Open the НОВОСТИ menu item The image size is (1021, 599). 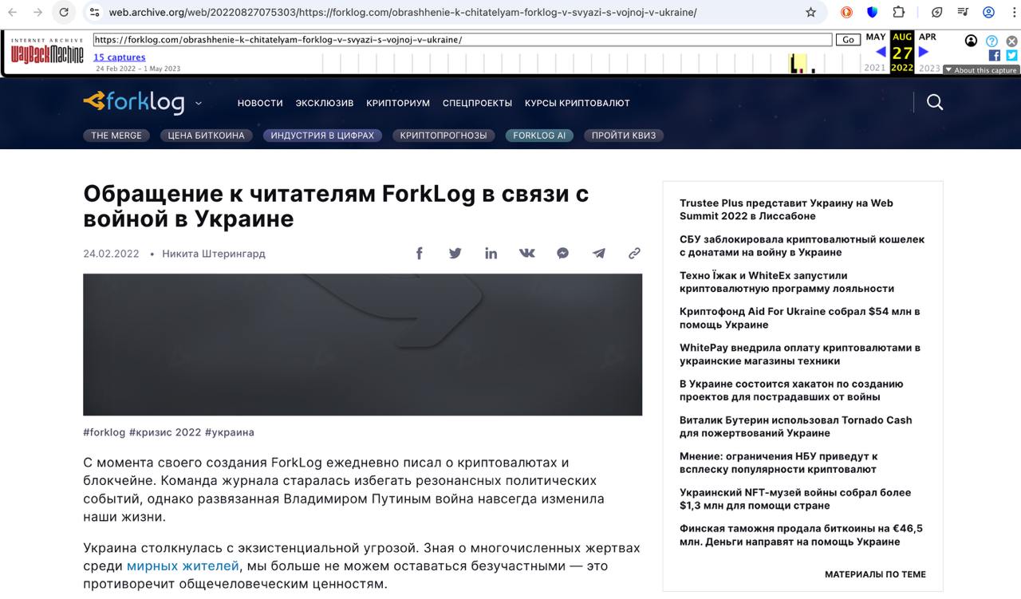260,103
